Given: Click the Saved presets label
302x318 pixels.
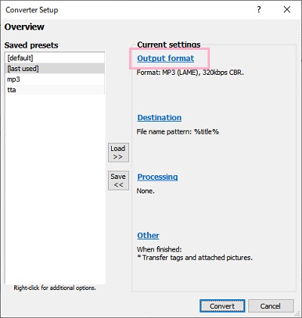Looking at the screenshot, I should coord(31,45).
